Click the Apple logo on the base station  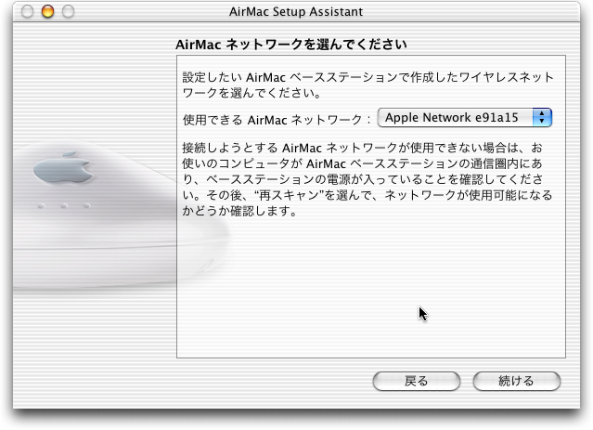pos(63,168)
